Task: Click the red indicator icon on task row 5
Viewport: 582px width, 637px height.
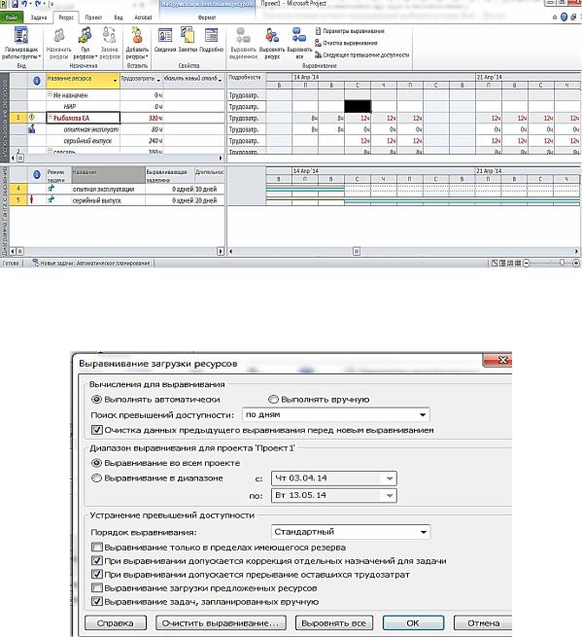Action: (x=32, y=199)
